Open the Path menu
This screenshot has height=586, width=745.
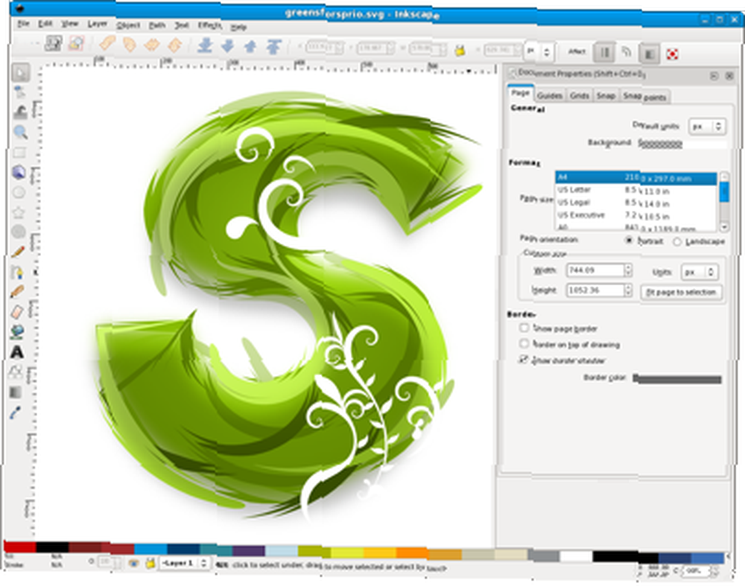pos(156,25)
